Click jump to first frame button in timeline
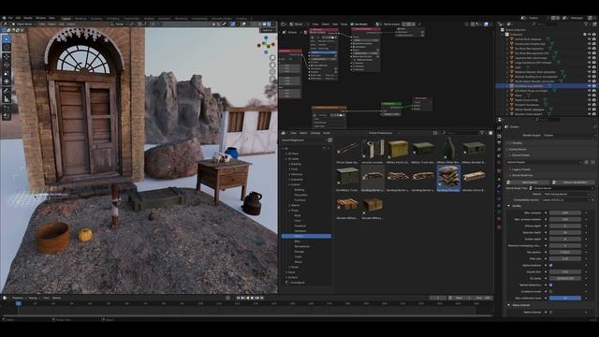 tap(238, 298)
